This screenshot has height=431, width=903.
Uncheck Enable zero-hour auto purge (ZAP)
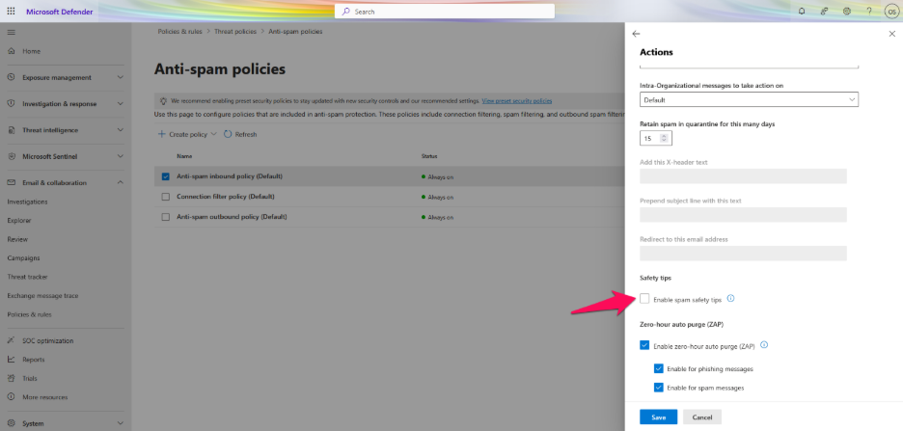click(x=644, y=345)
